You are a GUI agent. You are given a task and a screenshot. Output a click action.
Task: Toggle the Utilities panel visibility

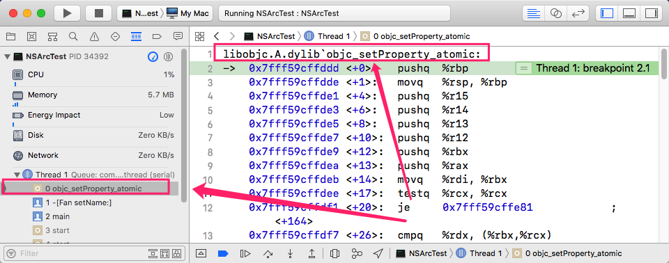[x=652, y=13]
